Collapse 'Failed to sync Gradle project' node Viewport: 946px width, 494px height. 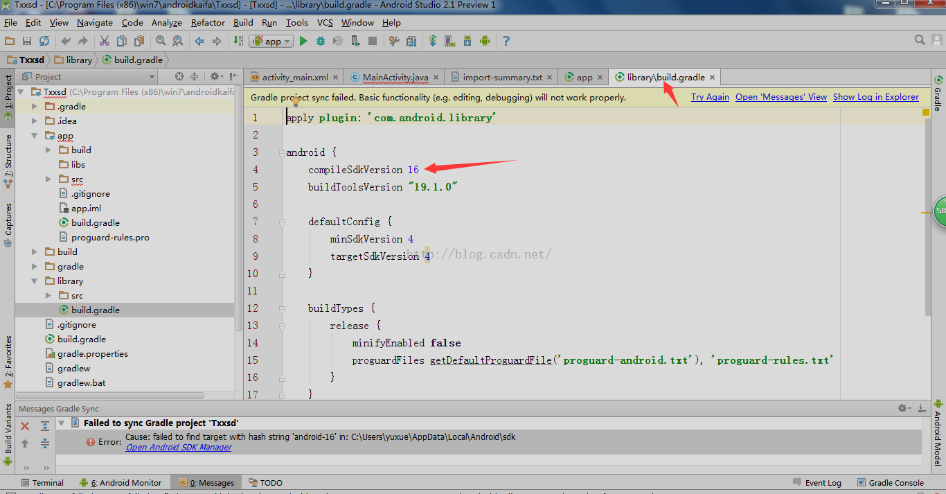[x=61, y=423]
